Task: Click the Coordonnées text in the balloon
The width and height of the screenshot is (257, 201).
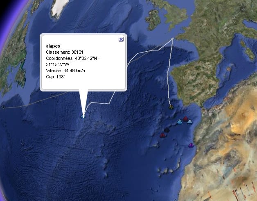Action: click(x=73, y=61)
